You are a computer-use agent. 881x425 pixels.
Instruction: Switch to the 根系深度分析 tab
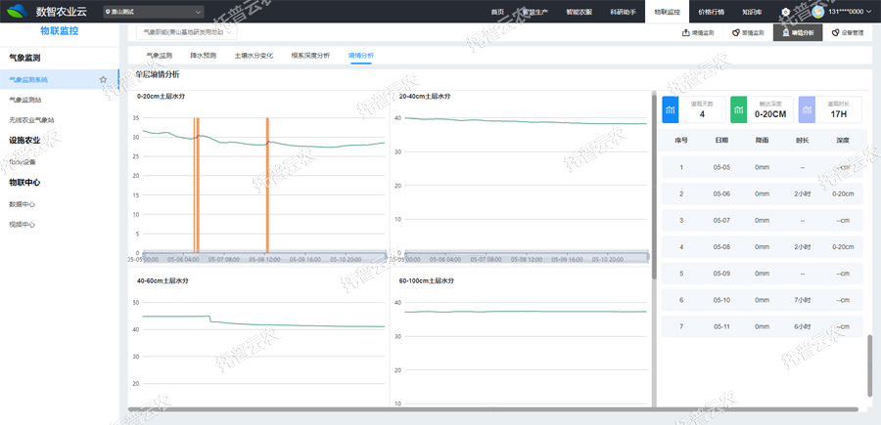[310, 56]
